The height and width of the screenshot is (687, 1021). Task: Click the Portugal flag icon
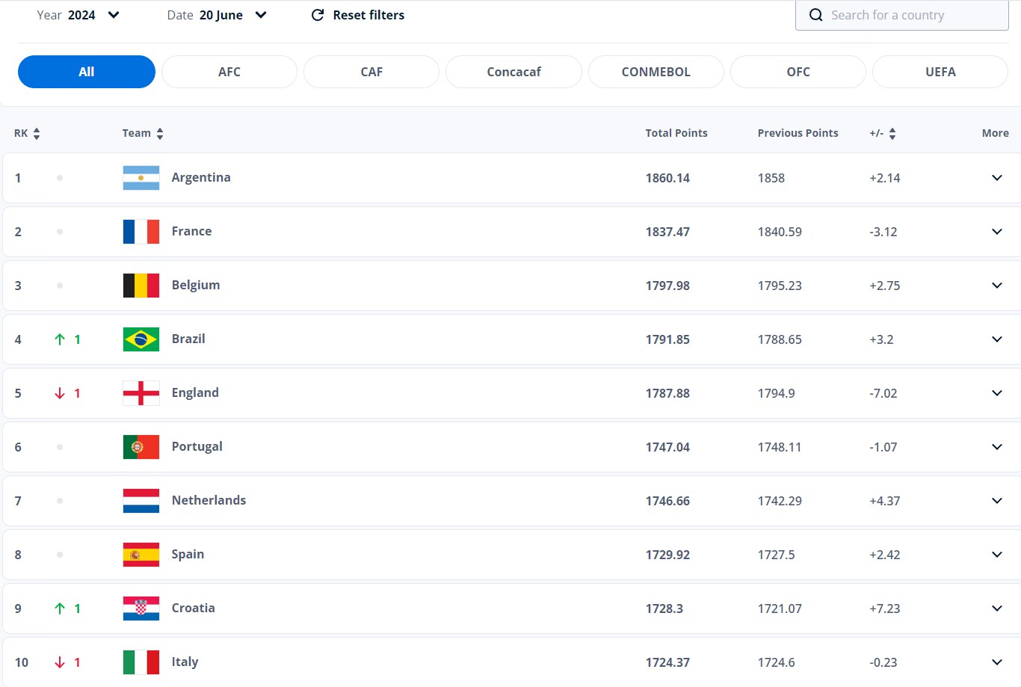pos(141,447)
